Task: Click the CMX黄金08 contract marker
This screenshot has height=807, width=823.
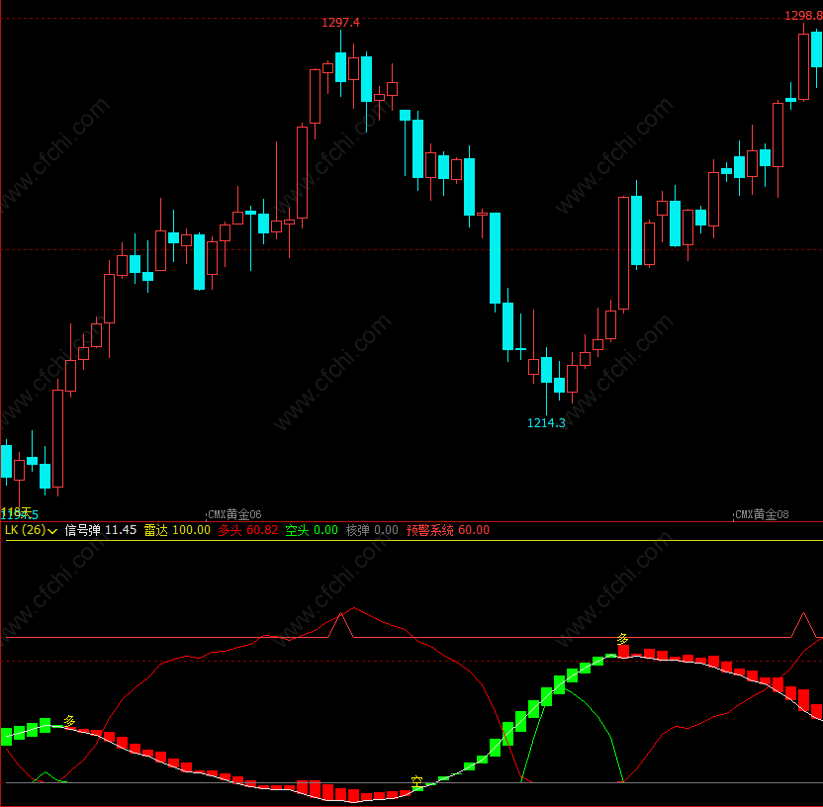Action: point(762,514)
